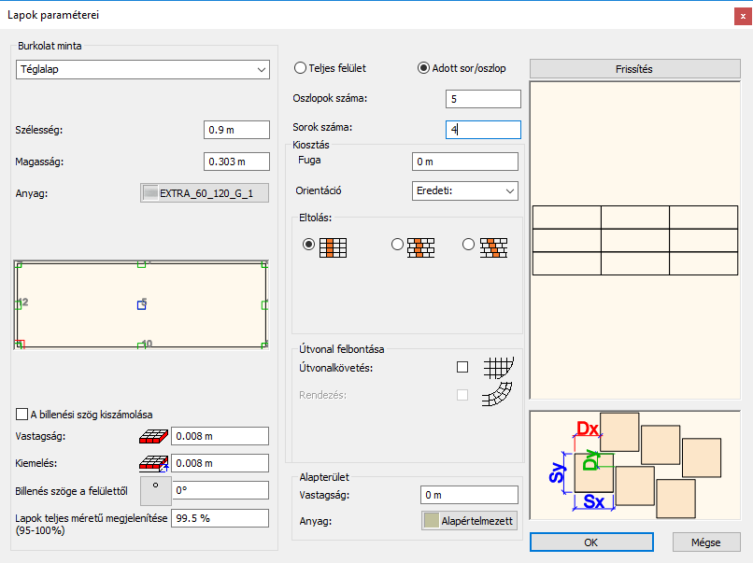753x563 pixels.
Task: Click the EXTRA_60_120_G_1 material color swatch
Action: point(150,193)
